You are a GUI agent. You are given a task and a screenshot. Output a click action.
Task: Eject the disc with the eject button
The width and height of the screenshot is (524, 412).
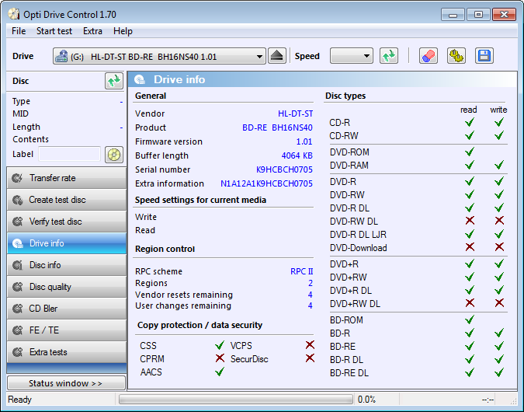[x=276, y=56]
